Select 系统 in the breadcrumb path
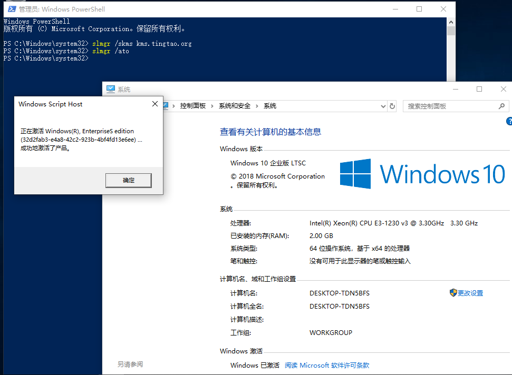The height and width of the screenshot is (375, 512). 270,106
